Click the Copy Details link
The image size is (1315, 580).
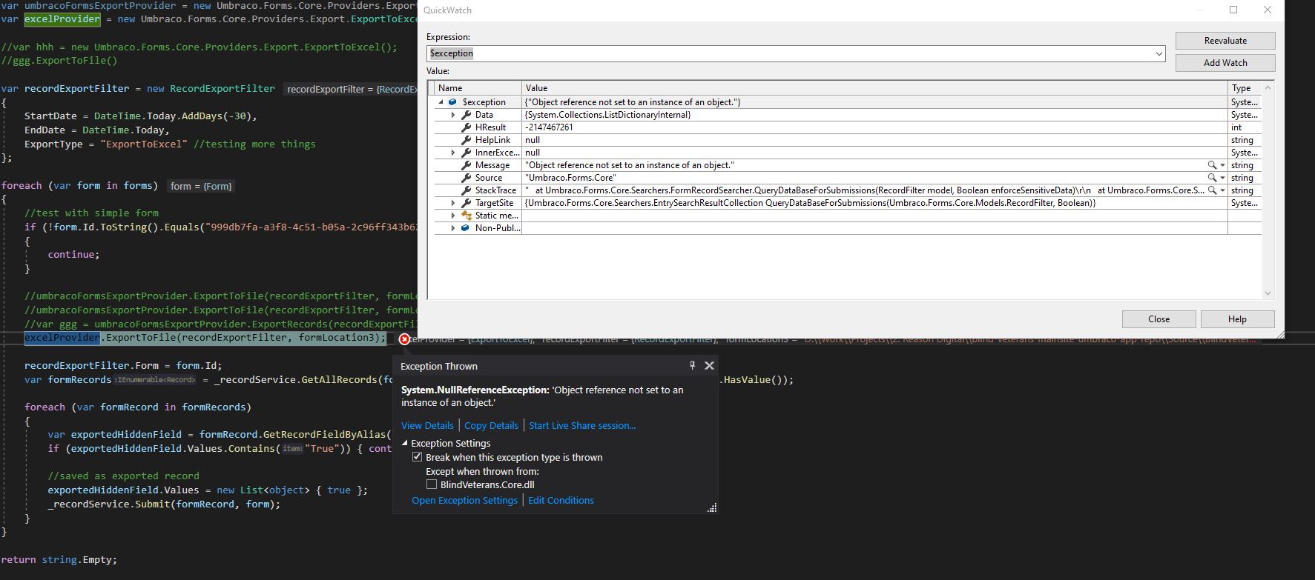pyautogui.click(x=491, y=425)
